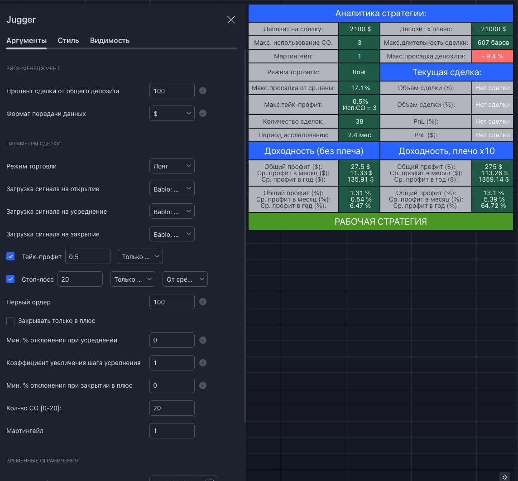
Task: Open Загрузка сигнала на открытие dropdown
Action: (x=172, y=188)
